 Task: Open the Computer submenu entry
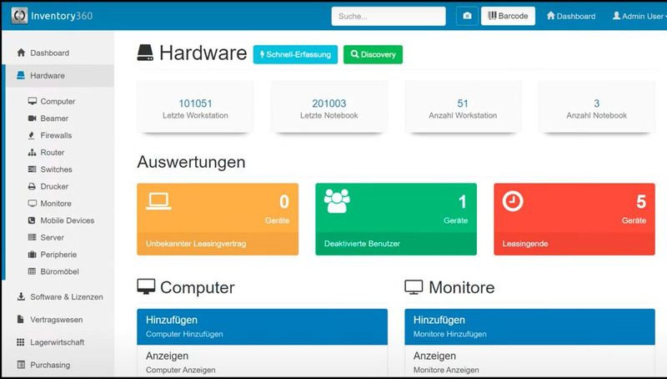point(58,101)
